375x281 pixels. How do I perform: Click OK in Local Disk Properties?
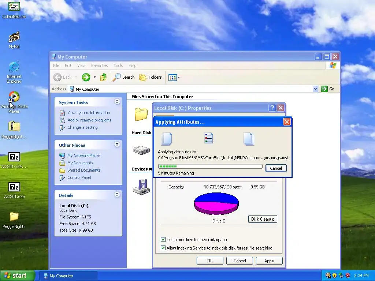pyautogui.click(x=210, y=261)
